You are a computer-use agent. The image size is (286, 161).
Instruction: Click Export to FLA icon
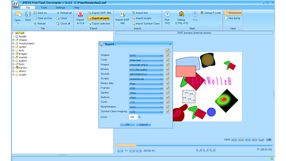pos(80,14)
